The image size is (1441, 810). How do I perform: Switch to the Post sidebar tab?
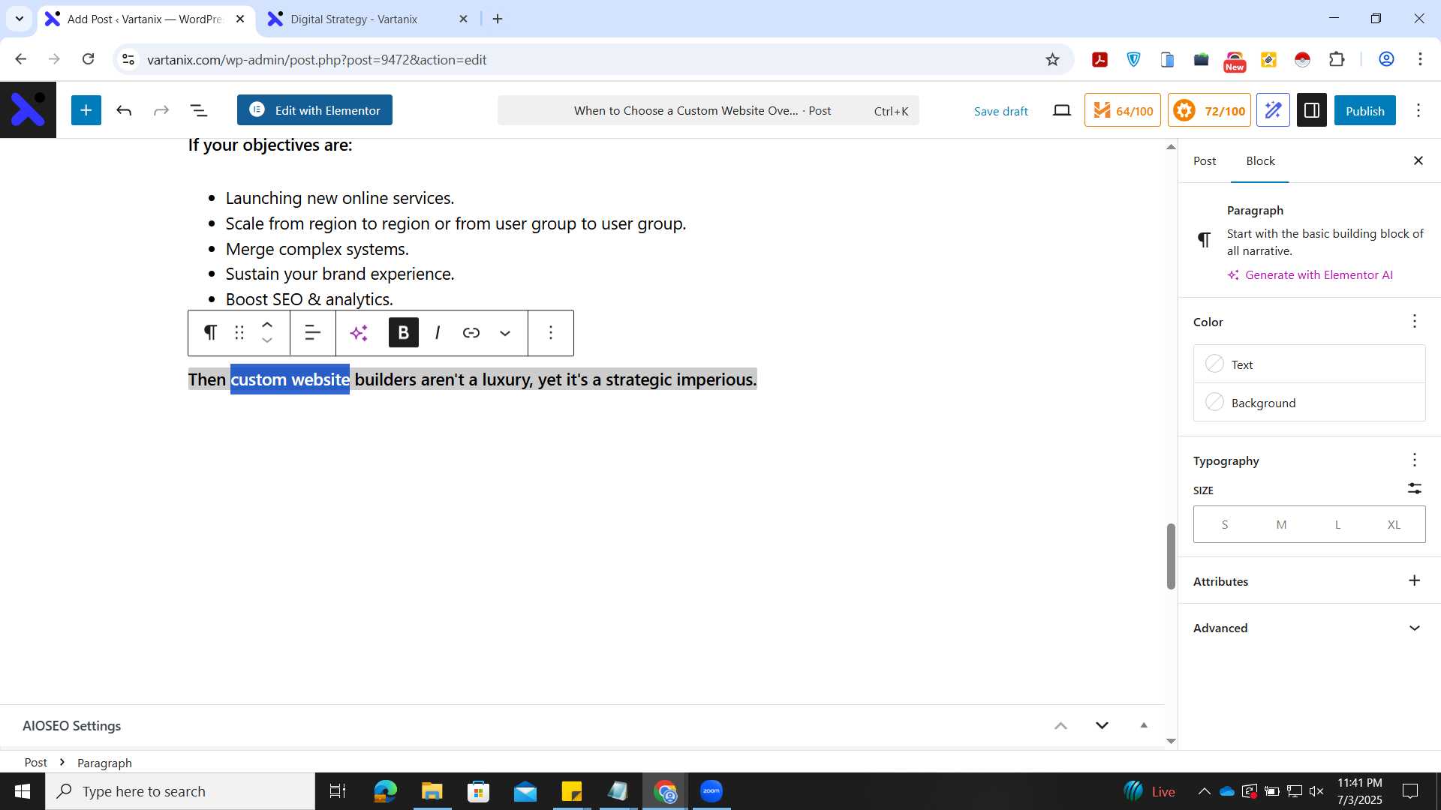(x=1205, y=160)
